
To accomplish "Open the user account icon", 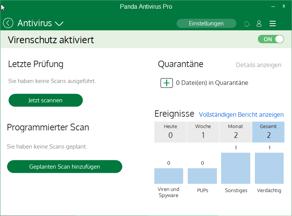I will click(x=259, y=23).
